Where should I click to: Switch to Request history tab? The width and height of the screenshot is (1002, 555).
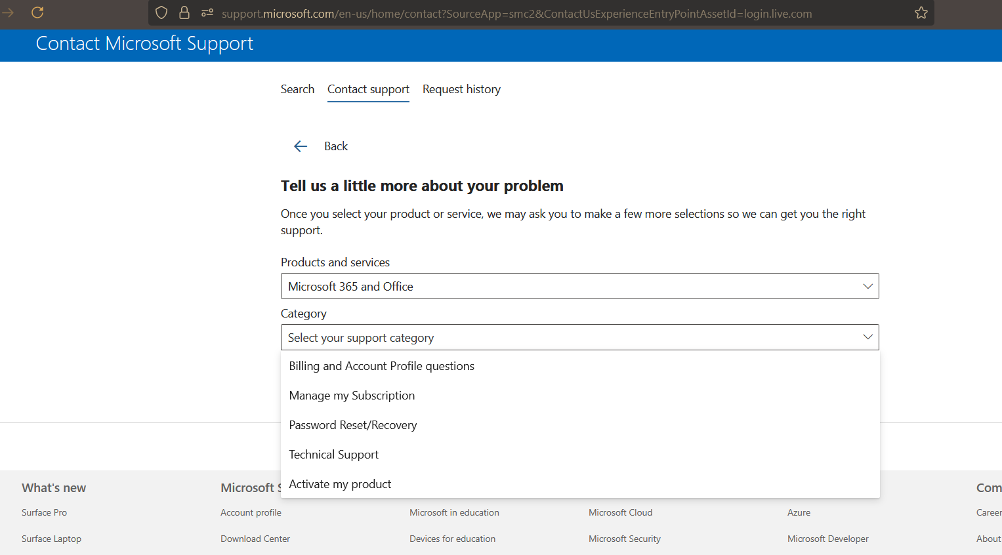[x=461, y=89]
